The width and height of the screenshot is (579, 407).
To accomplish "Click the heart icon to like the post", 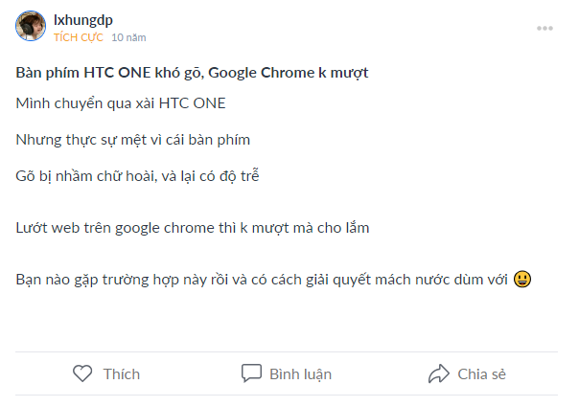I will pyautogui.click(x=82, y=373).
